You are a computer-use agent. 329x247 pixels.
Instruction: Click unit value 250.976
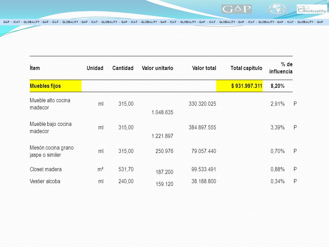click(x=164, y=151)
